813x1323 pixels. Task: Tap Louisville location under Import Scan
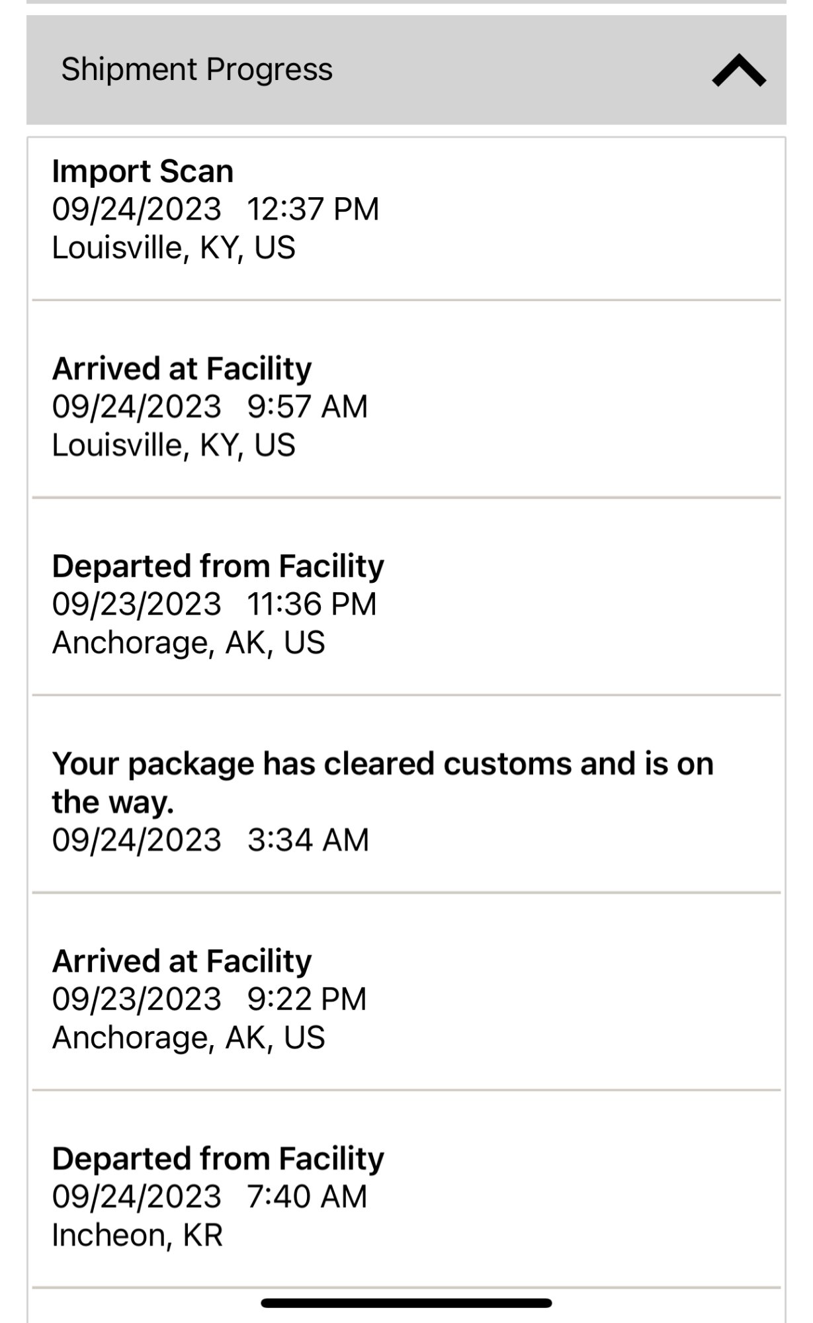173,247
